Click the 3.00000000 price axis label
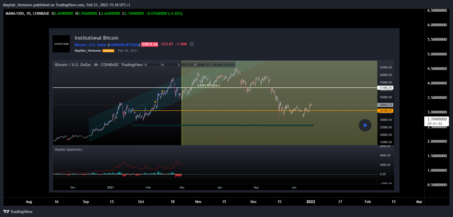453x217 pixels. (437, 112)
